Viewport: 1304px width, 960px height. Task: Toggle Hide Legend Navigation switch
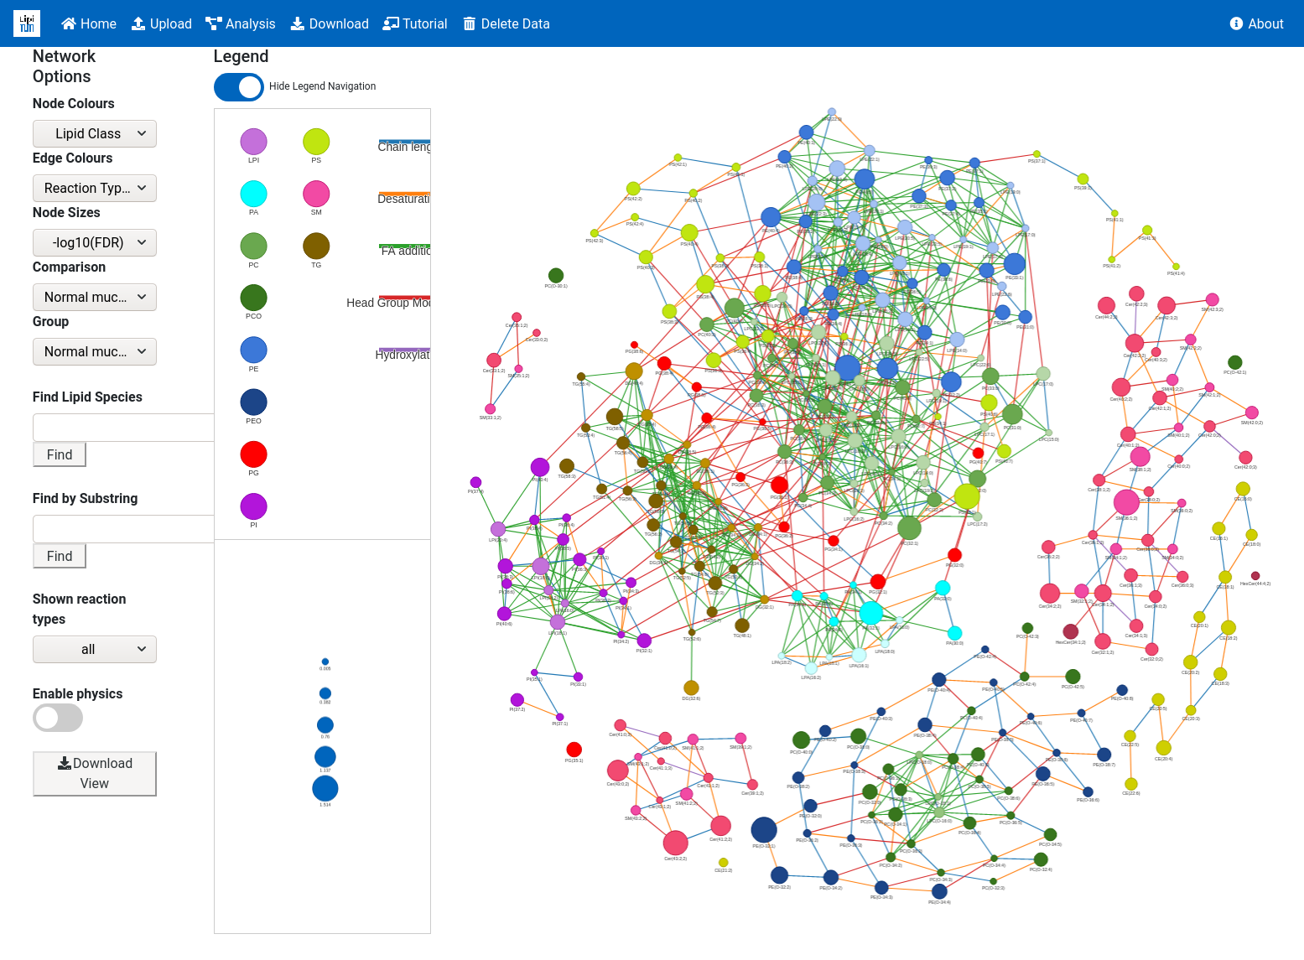coord(239,86)
